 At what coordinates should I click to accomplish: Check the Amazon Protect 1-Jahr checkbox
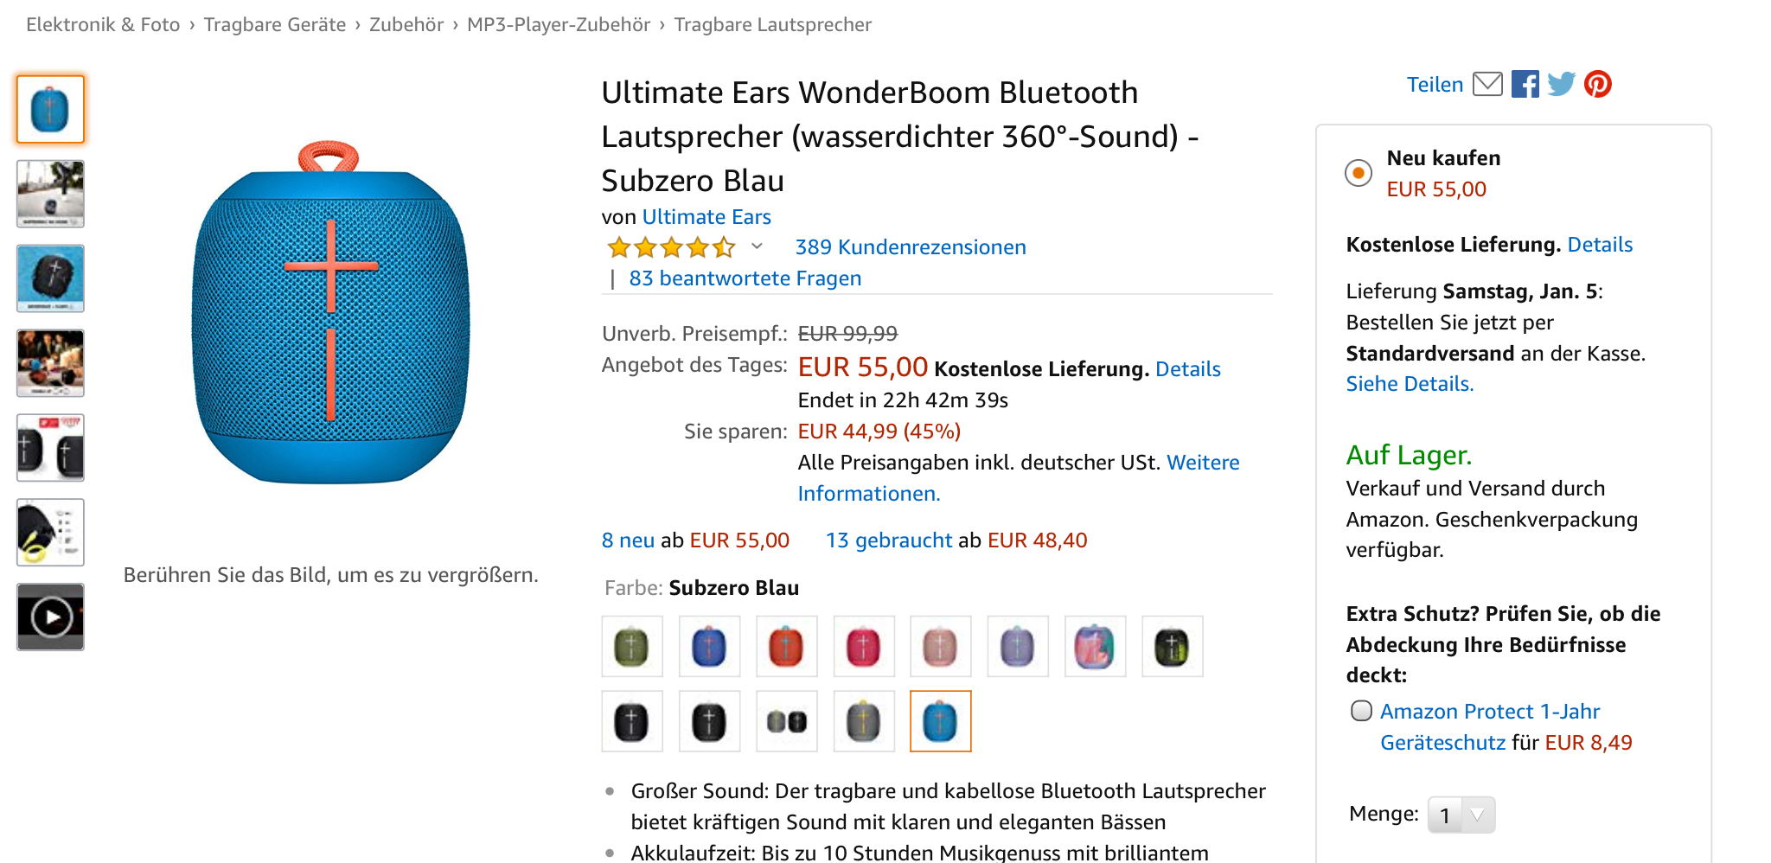point(1361,711)
